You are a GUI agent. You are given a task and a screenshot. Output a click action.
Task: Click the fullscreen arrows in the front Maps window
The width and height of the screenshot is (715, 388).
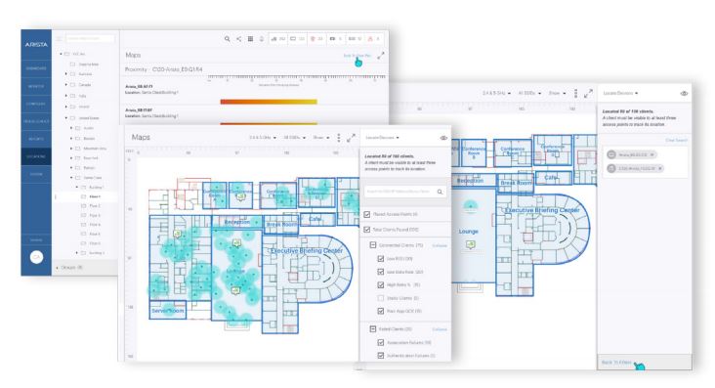coord(351,138)
